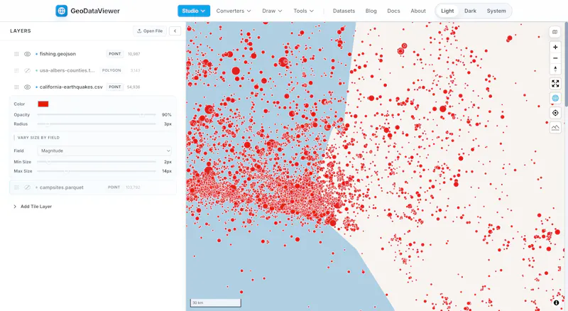The image size is (568, 311).
Task: Open the Converters dropdown menu
Action: (234, 11)
